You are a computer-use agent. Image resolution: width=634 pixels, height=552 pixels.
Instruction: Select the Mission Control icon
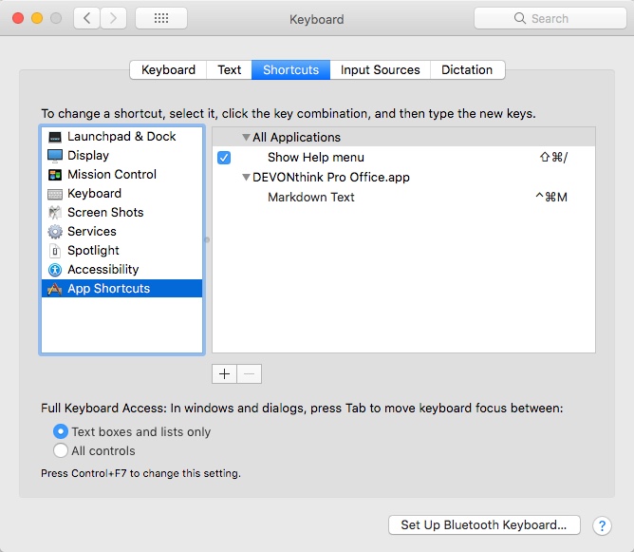[x=55, y=175]
